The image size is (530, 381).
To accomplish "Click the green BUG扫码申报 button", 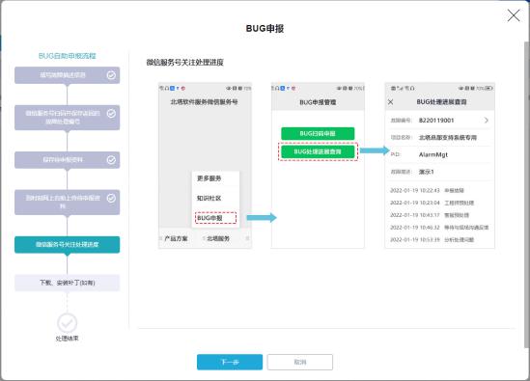I will [318, 133].
